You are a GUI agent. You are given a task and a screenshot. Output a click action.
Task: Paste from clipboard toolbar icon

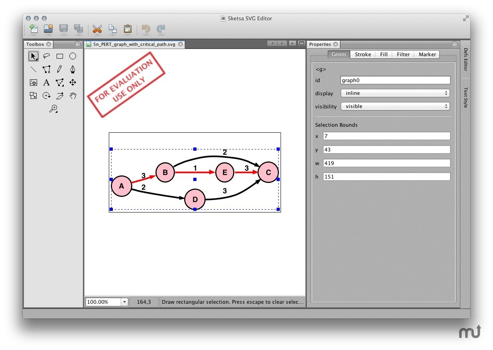[128, 29]
